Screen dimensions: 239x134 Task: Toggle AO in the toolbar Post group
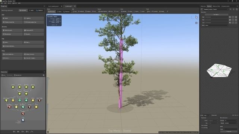149,12
